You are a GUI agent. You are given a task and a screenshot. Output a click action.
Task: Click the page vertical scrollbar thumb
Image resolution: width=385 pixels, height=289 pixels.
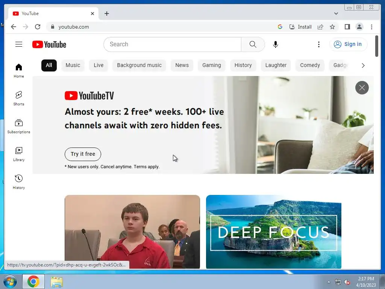(x=377, y=46)
